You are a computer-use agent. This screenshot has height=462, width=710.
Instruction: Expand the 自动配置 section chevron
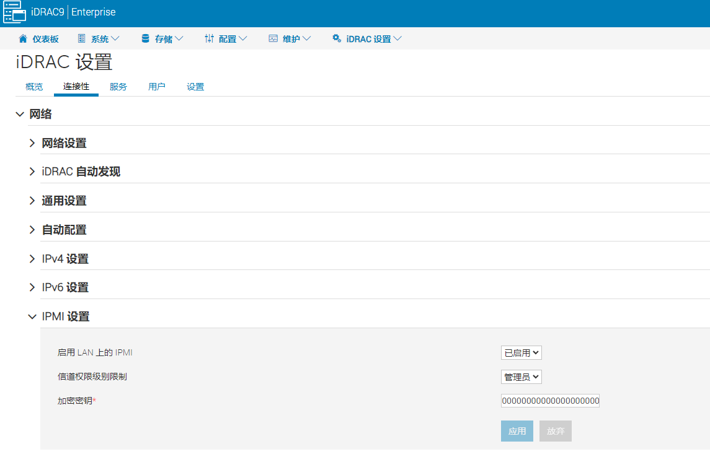point(32,230)
